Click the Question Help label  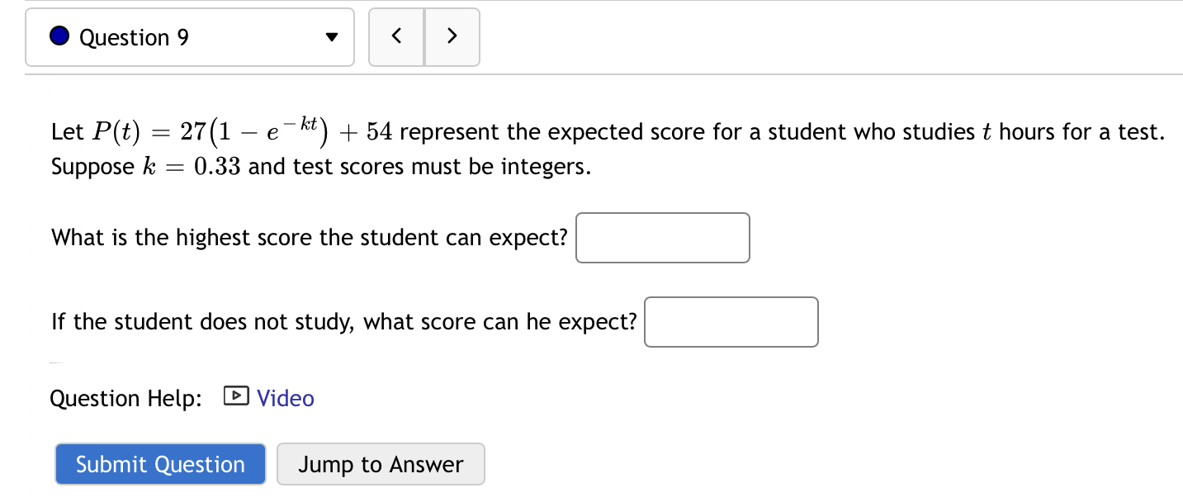[125, 397]
